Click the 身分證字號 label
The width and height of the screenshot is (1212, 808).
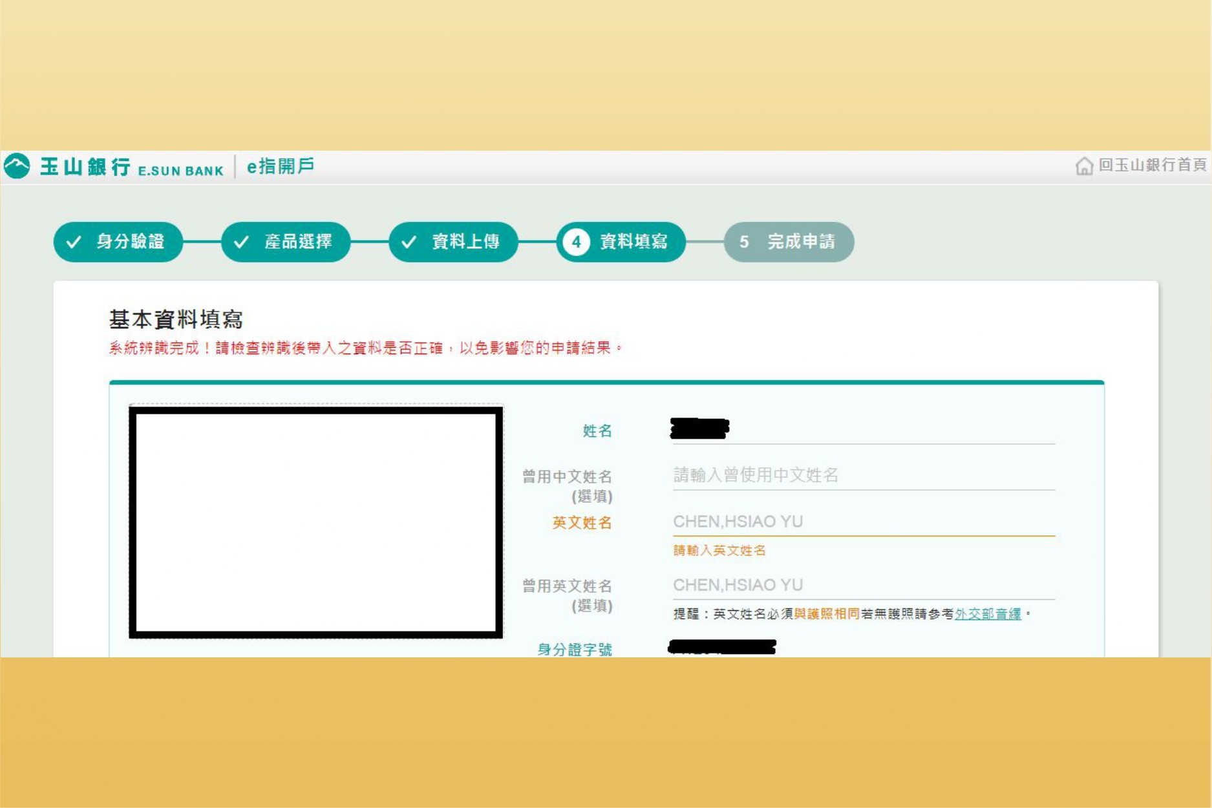point(575,649)
